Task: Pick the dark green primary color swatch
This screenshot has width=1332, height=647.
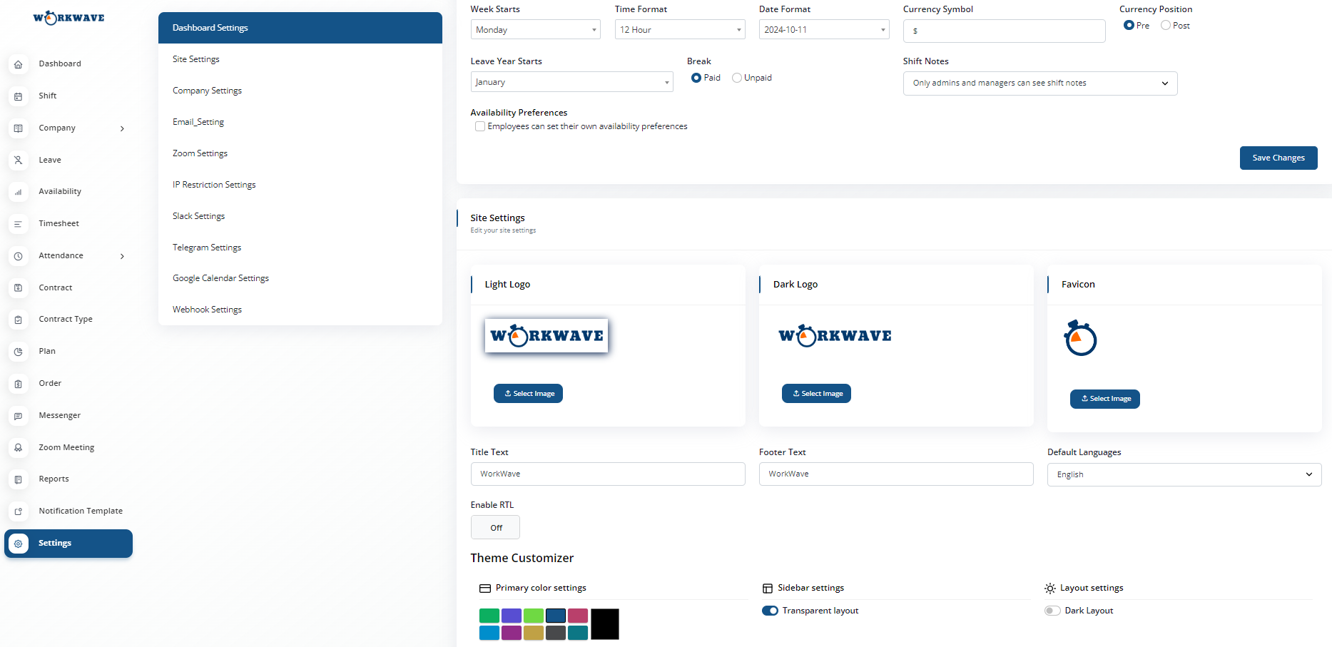Action: (x=489, y=616)
